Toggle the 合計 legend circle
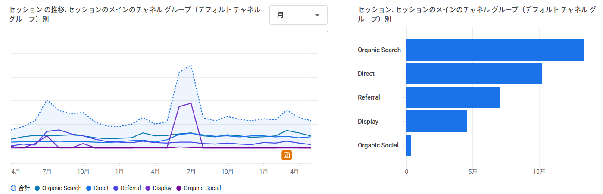Screen dimensions: 603x194 pos(13,188)
